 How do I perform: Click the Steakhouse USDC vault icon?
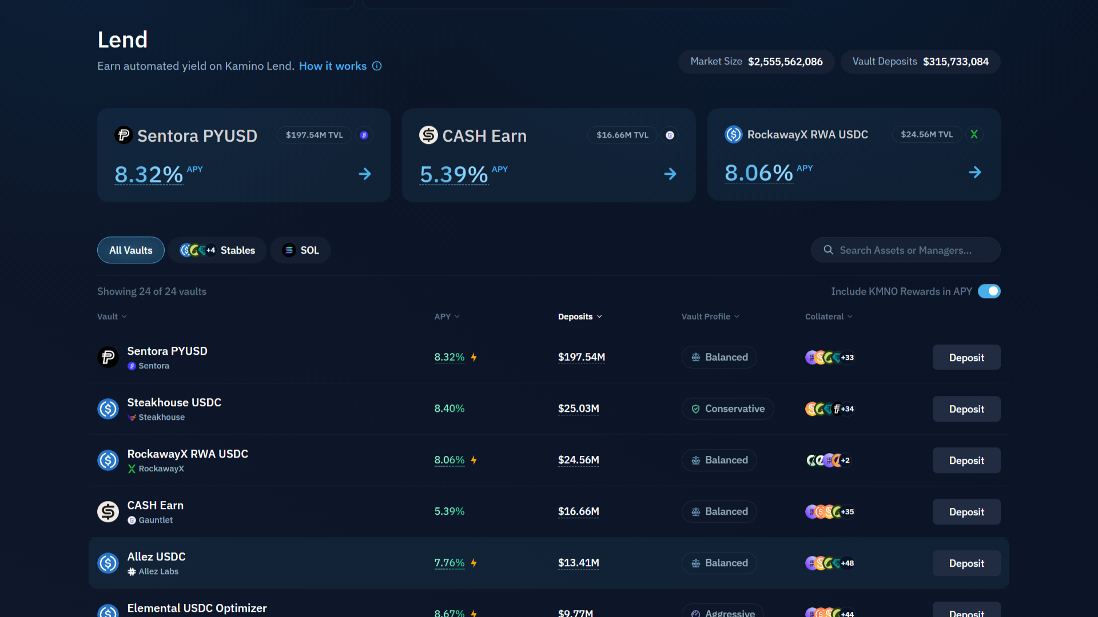click(x=108, y=408)
